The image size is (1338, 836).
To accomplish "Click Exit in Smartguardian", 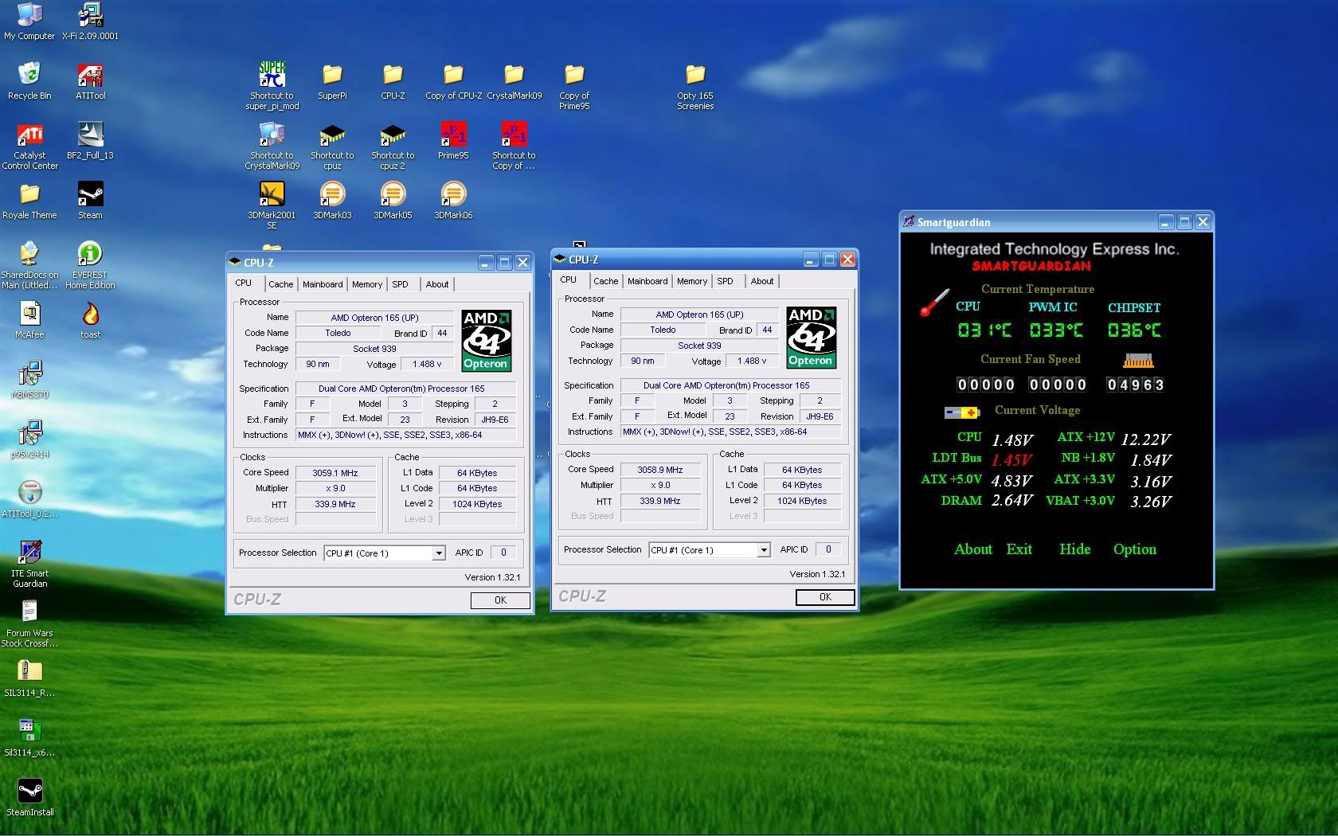I will click(x=1019, y=549).
